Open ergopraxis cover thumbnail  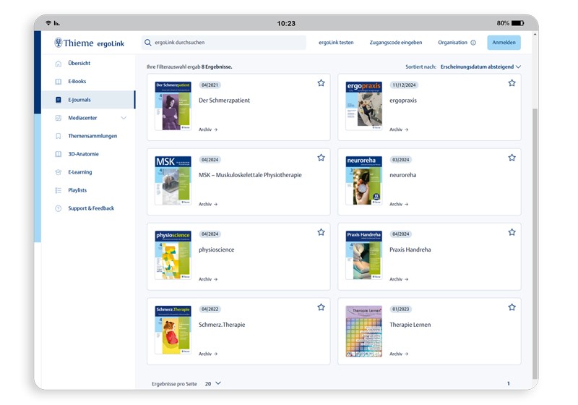364,106
